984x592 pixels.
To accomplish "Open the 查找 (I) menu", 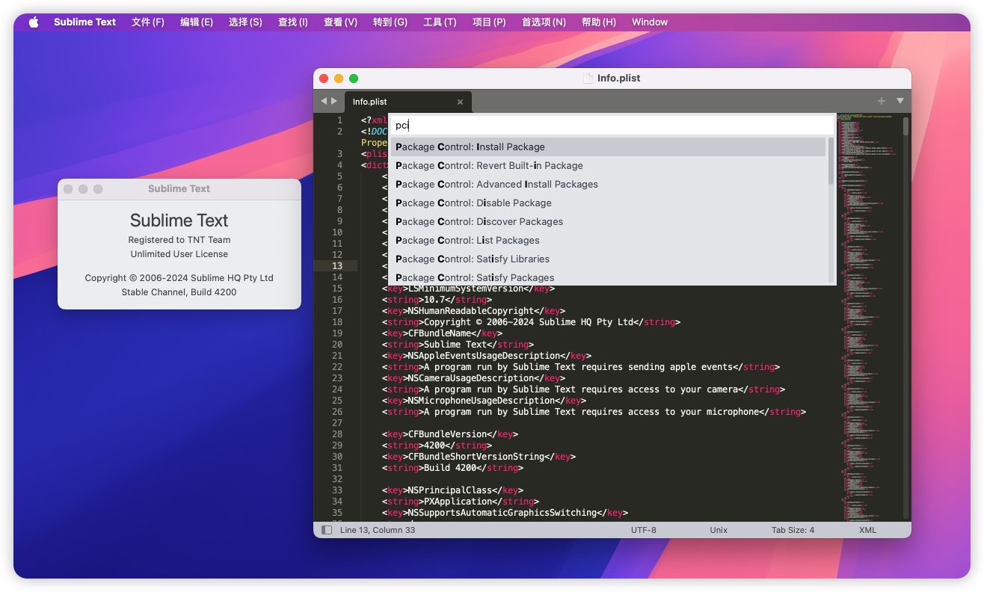I will [x=293, y=22].
